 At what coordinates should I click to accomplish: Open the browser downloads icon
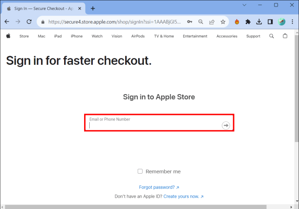[x=259, y=22]
